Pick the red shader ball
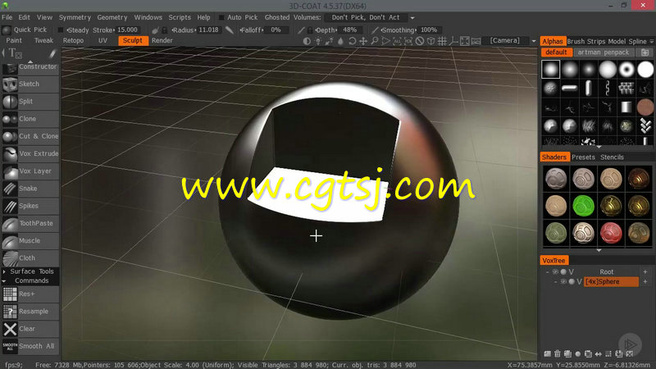 pyautogui.click(x=611, y=233)
